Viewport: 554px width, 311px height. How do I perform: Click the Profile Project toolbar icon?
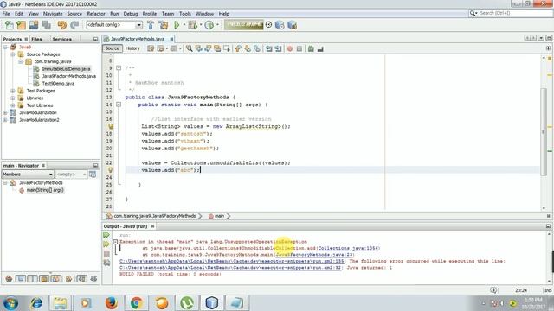(209, 25)
